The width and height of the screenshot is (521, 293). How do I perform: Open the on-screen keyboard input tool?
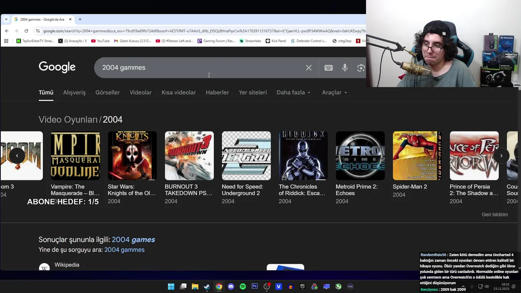tap(328, 68)
